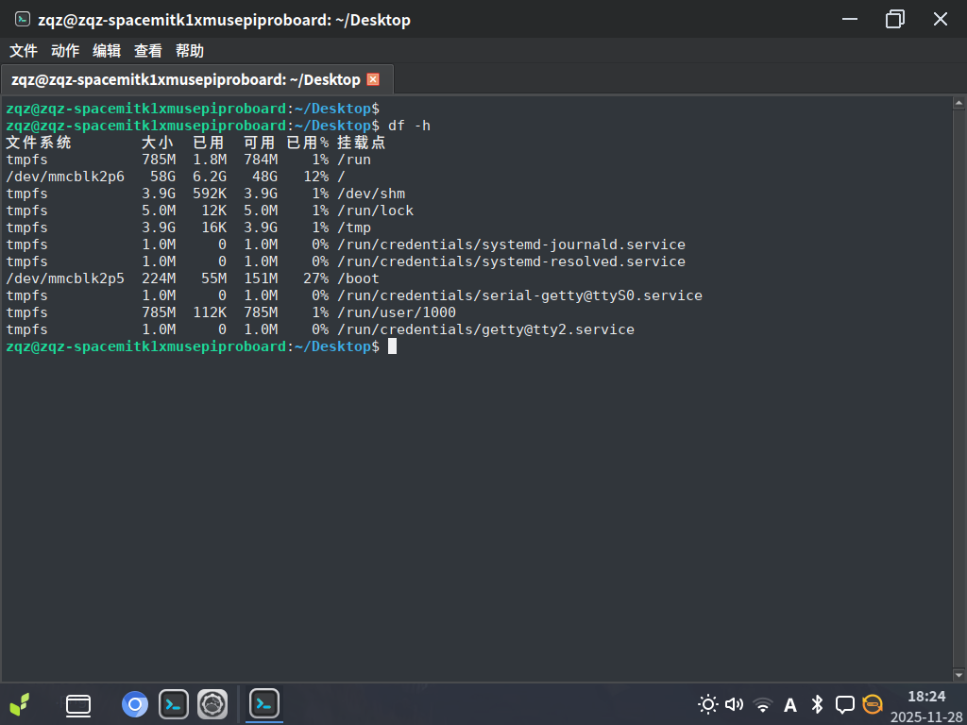The height and width of the screenshot is (725, 967).
Task: Open the notification bubble tray icon
Action: point(844,704)
